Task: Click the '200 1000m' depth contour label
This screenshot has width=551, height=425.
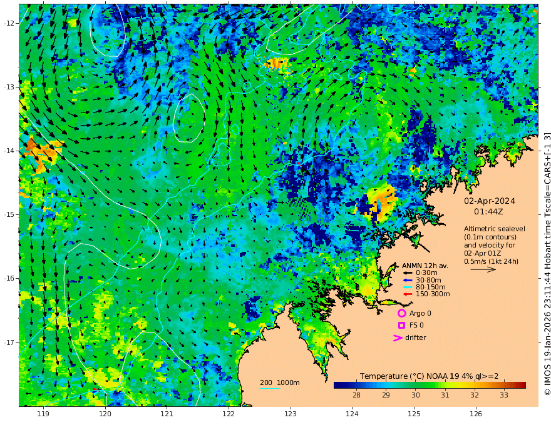Action: point(280,382)
